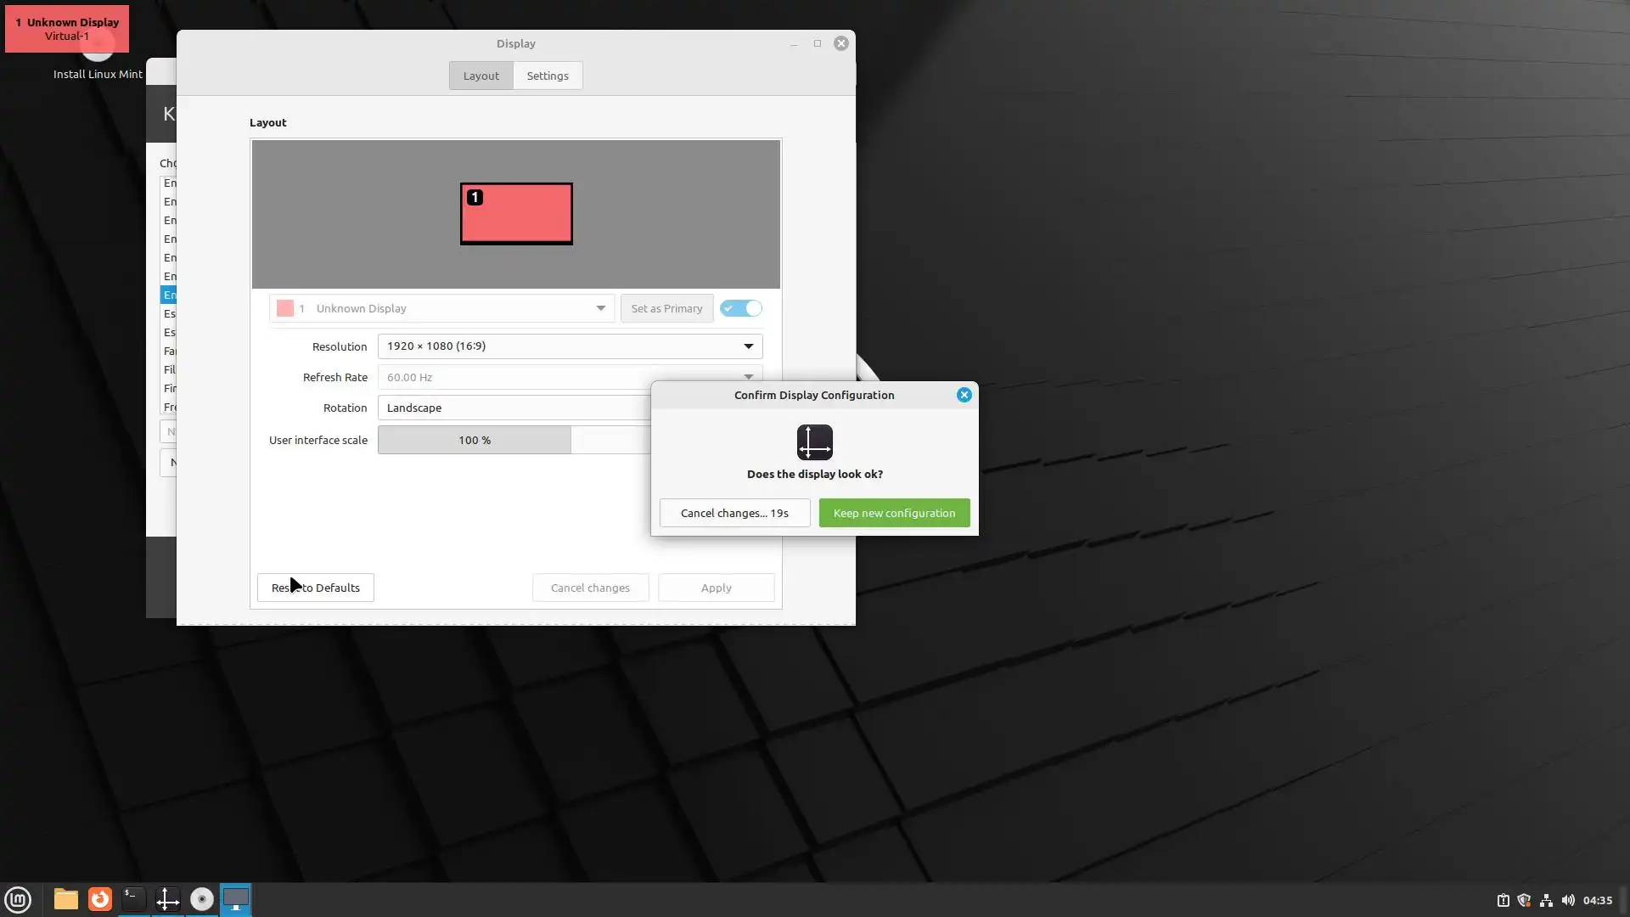
Task: Open the Terminal launcher
Action: (133, 899)
